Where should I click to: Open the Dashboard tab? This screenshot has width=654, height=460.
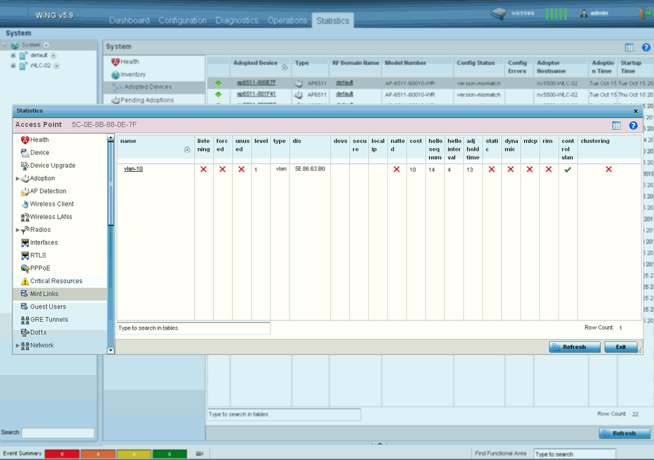coord(129,20)
